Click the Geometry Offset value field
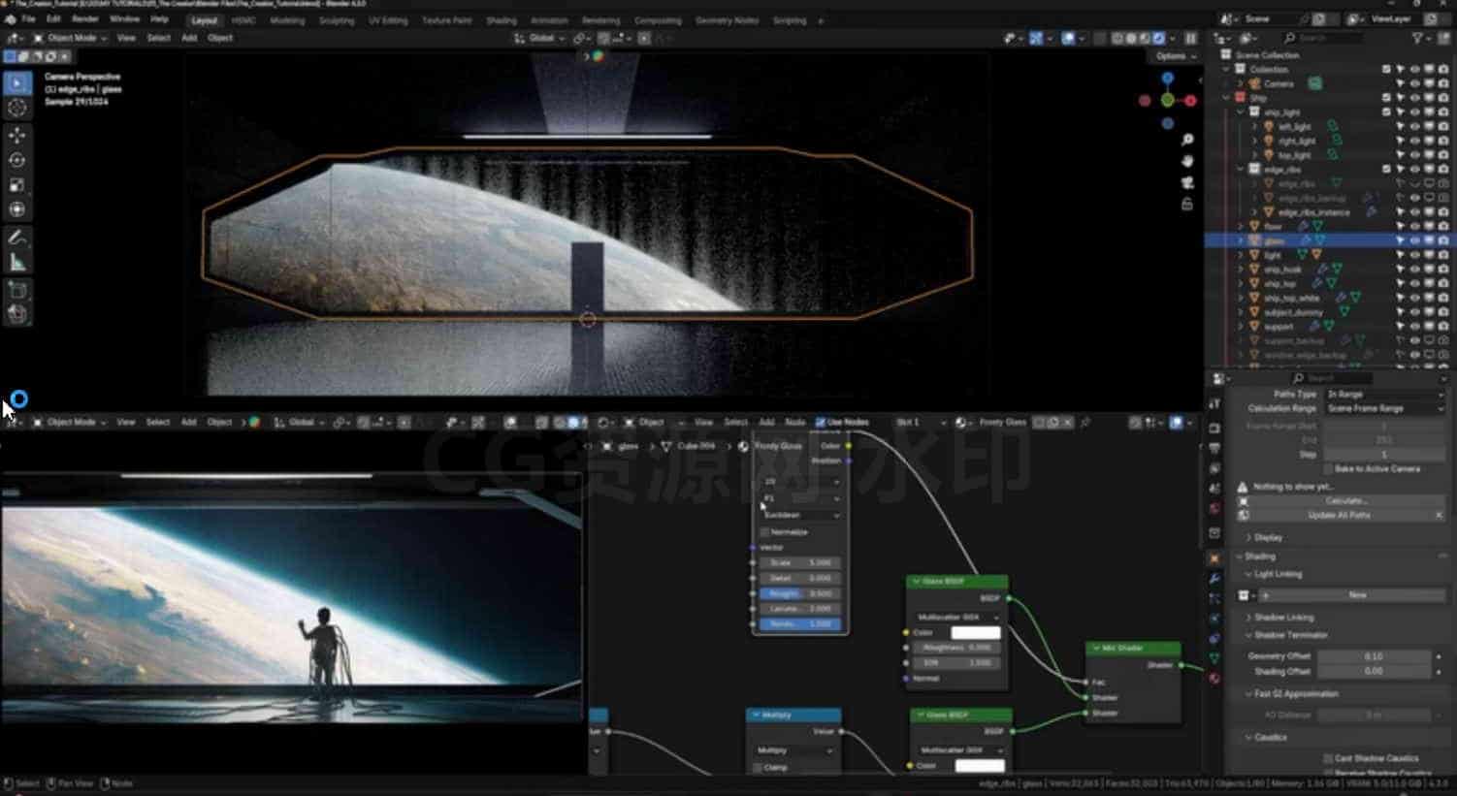The width and height of the screenshot is (1457, 796). tap(1375, 656)
